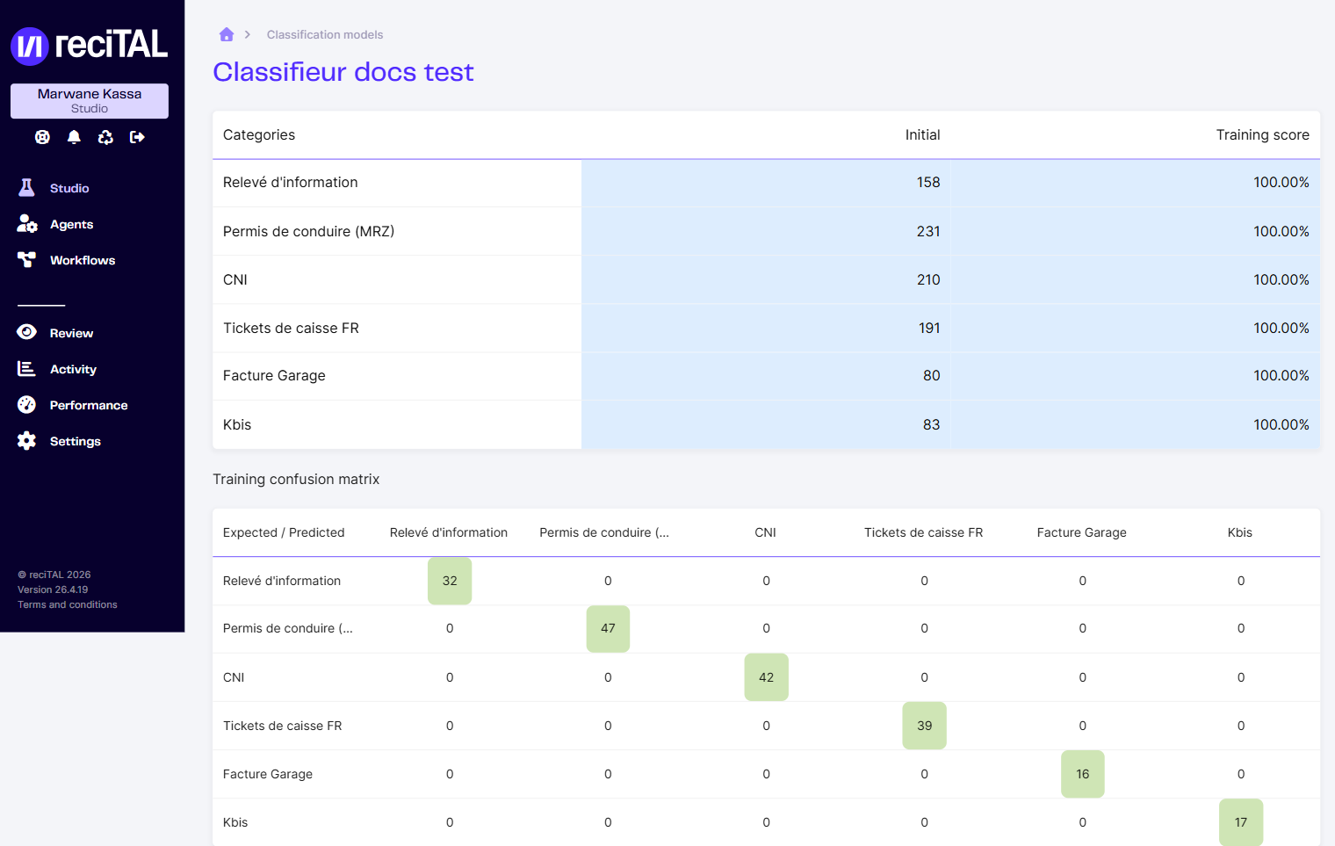The width and height of the screenshot is (1335, 846).
Task: Click the 'Training score' column header
Action: (1262, 134)
